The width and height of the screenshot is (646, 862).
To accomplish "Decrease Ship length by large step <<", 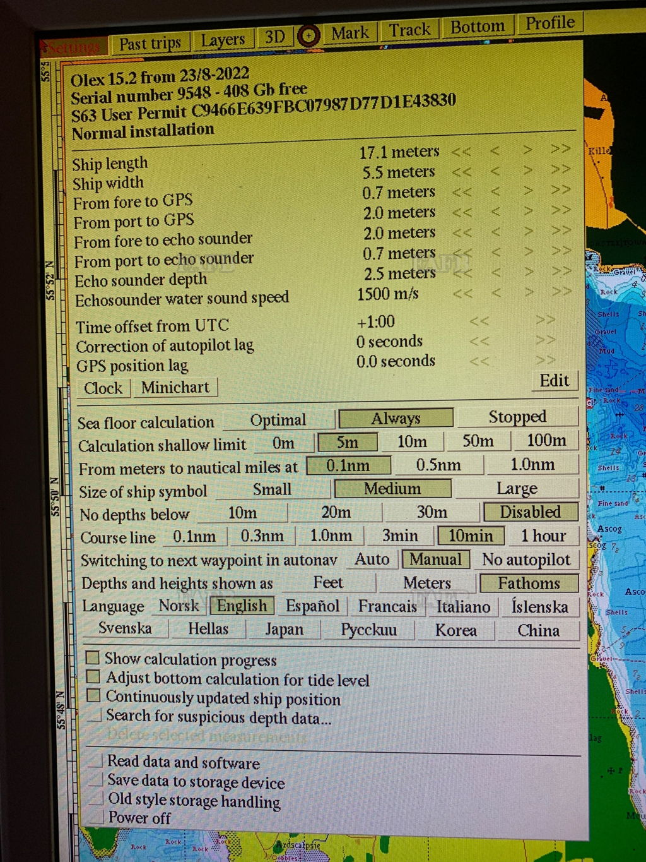I will tap(461, 152).
